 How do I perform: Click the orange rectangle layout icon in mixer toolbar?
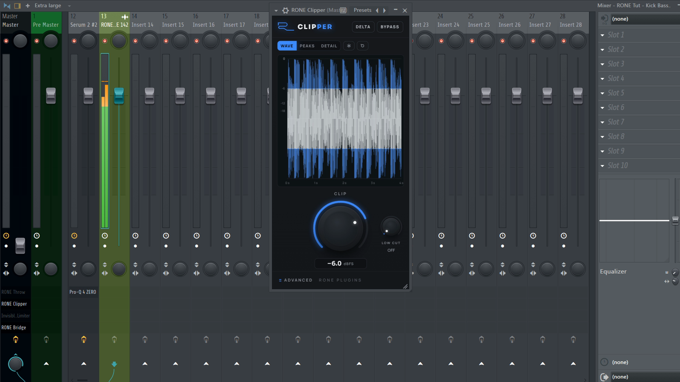click(x=17, y=6)
